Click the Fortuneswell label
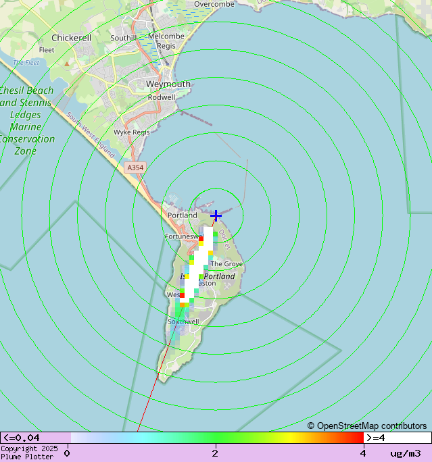Image resolution: width=432 pixels, height=462 pixels. tap(184, 236)
